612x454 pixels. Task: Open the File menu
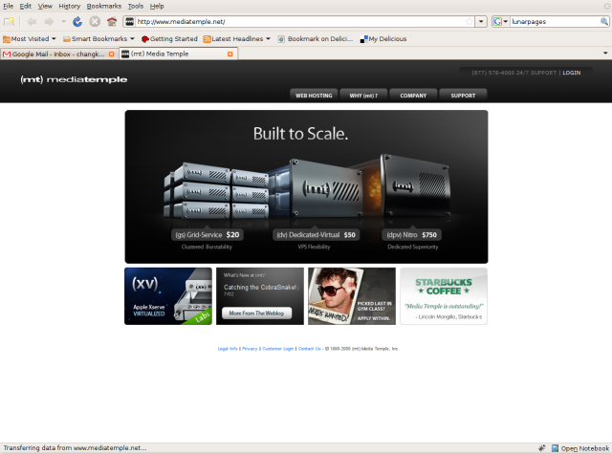[x=9, y=6]
